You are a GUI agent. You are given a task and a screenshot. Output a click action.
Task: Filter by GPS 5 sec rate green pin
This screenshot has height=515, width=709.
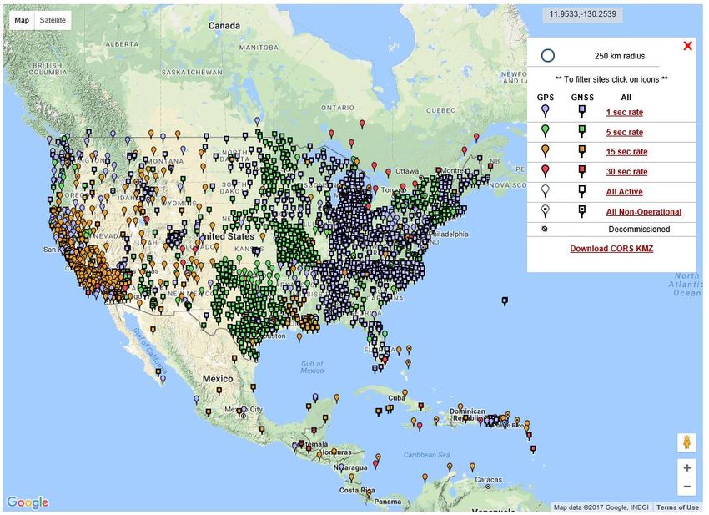[546, 131]
